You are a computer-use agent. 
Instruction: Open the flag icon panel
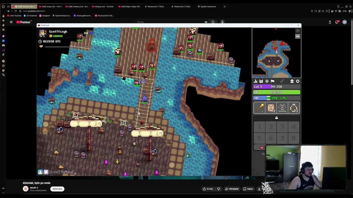point(272,81)
